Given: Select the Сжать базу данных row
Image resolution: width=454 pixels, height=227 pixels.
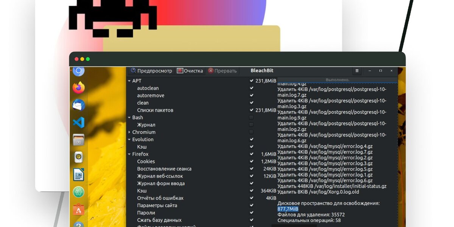Looking at the screenshot, I should coord(202,220).
